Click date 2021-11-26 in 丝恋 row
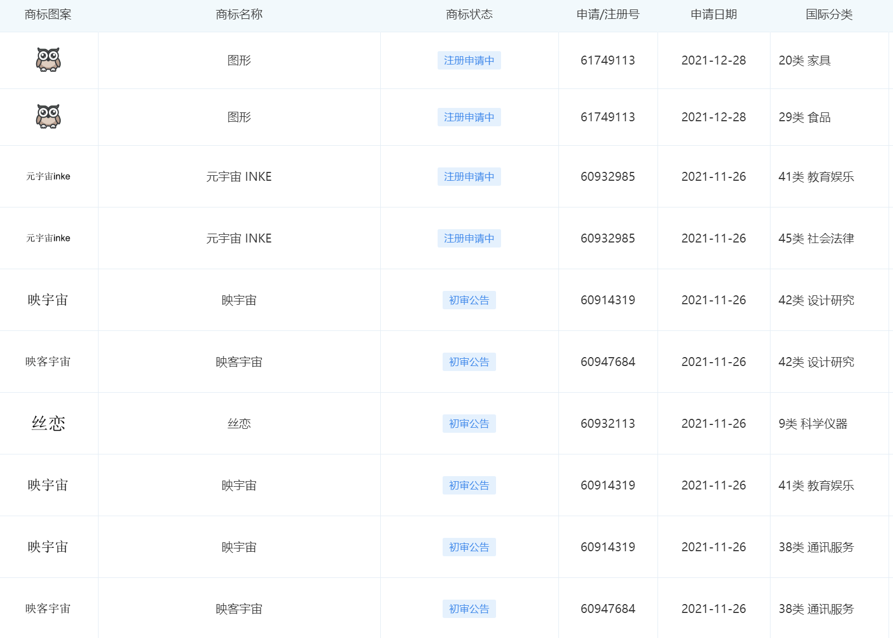This screenshot has width=893, height=638. tap(714, 423)
